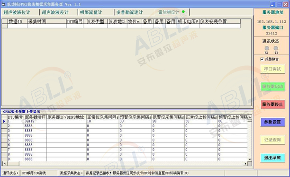Image resolution: width=290 pixels, height=177 pixels.
Task: Select the 8888 port cell in DTU row 5
Action: tap(35, 140)
